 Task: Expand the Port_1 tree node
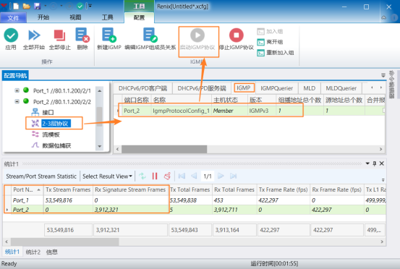point(17,90)
